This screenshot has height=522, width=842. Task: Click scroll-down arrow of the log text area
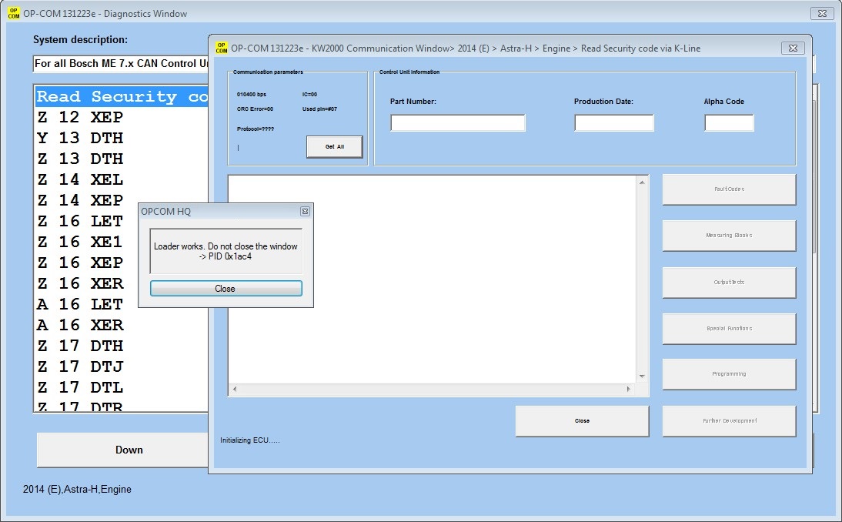(642, 376)
